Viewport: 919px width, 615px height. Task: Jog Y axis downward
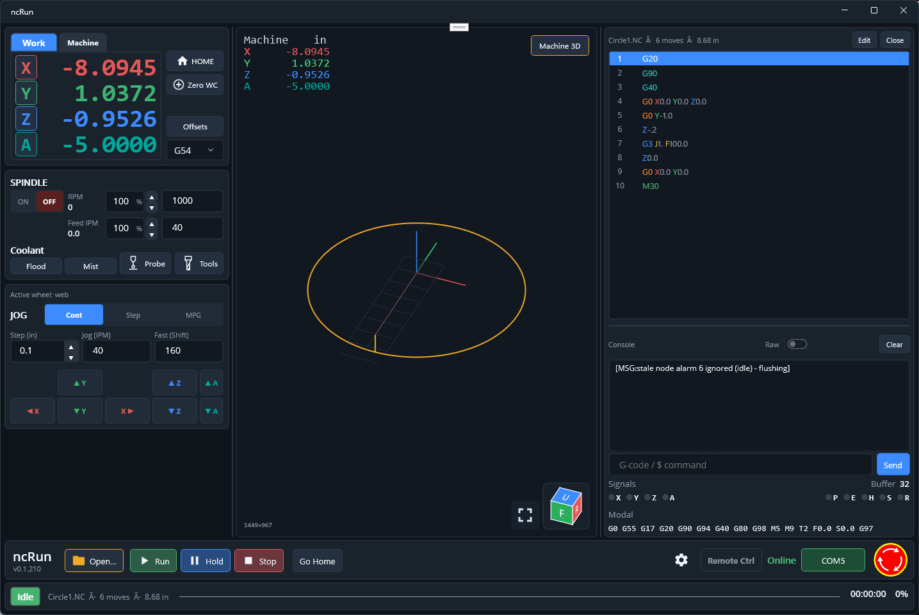(80, 411)
